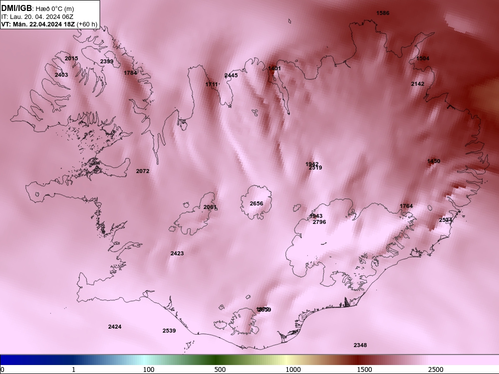The width and height of the screenshot is (499, 374).
Task: Click the color scale label 0
Action: [x=3, y=370]
